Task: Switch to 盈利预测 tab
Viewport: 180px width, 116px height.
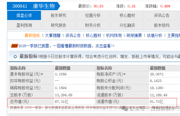Action: coord(24,25)
